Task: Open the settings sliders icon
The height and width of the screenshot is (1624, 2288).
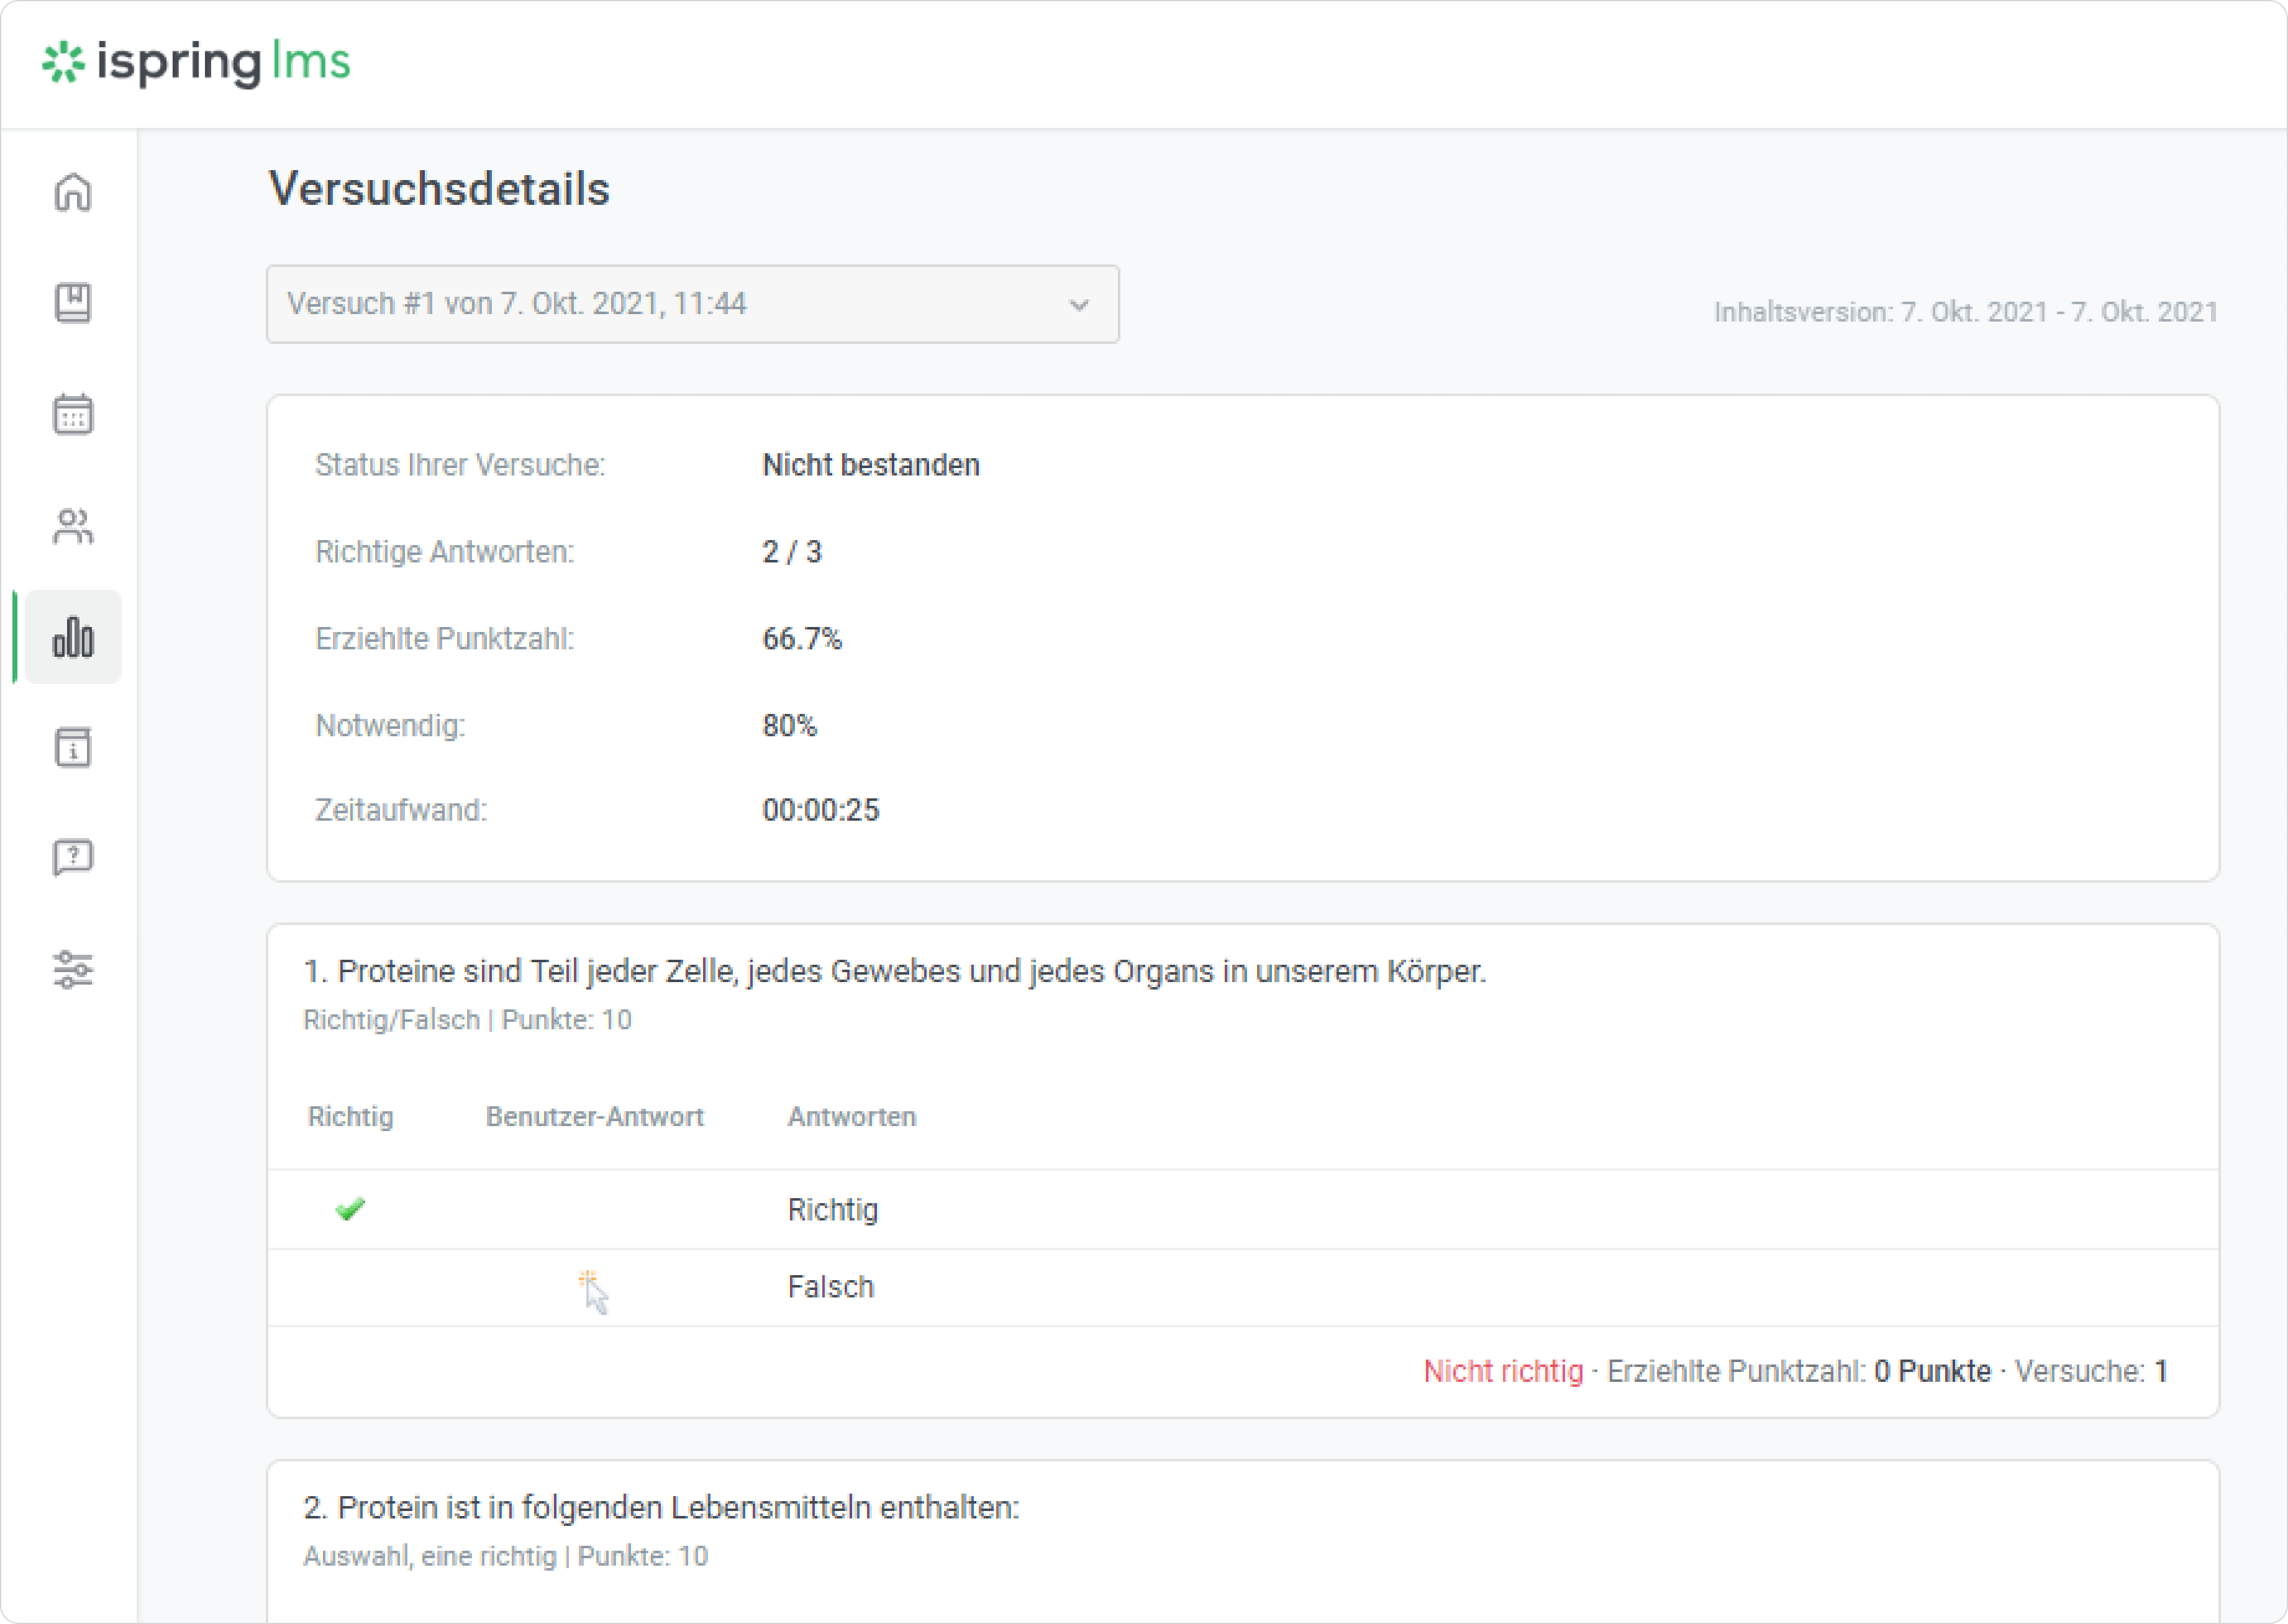Action: (73, 969)
